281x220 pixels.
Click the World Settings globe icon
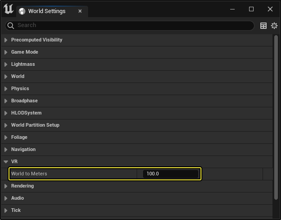coord(22,11)
